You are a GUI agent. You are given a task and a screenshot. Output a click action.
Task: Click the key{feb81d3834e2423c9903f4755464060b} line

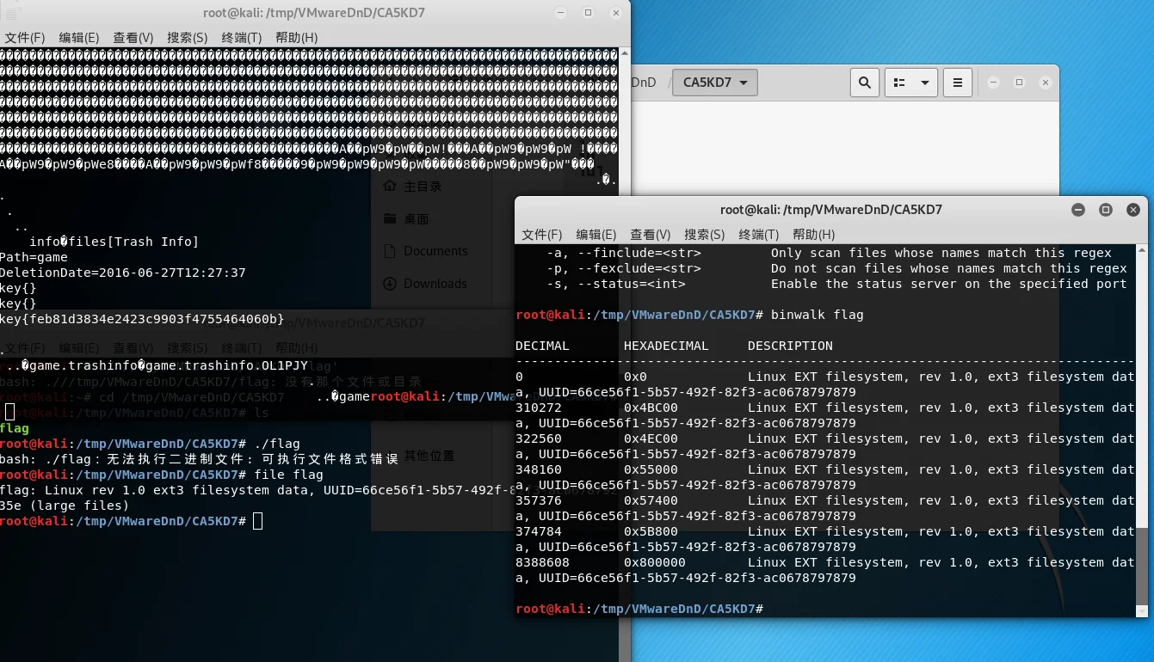(x=142, y=320)
